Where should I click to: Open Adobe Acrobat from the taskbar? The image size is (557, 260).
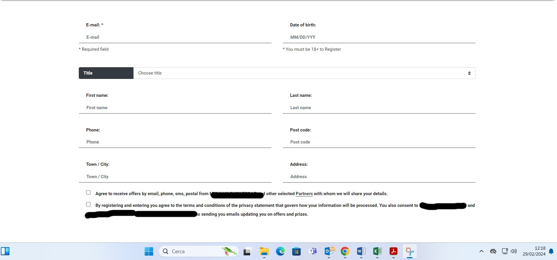coord(393,251)
